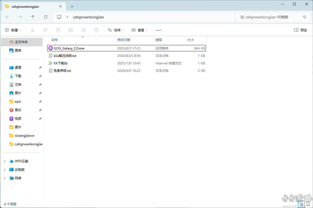The image size is (313, 208).
Task: Open 视频 in the sidebar
Action: point(22,119)
